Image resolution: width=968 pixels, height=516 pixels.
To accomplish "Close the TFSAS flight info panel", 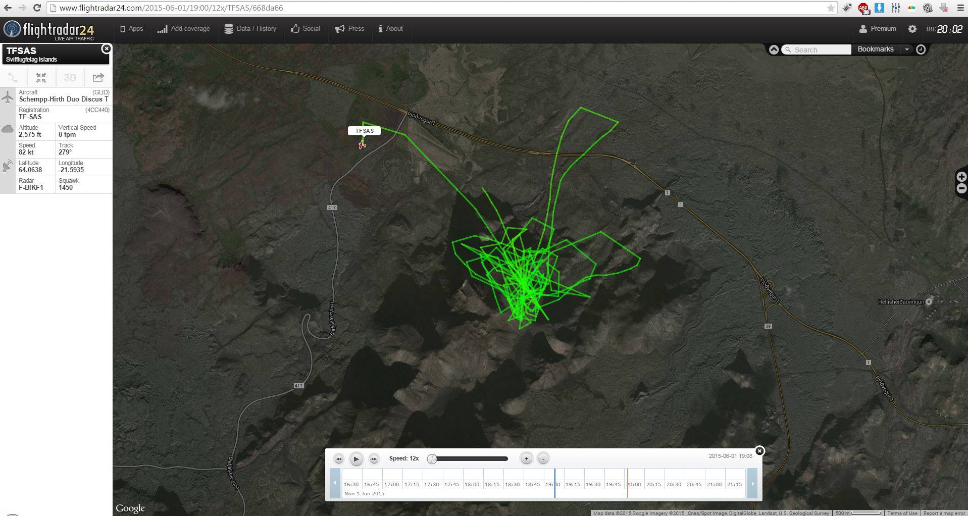I will pos(106,48).
